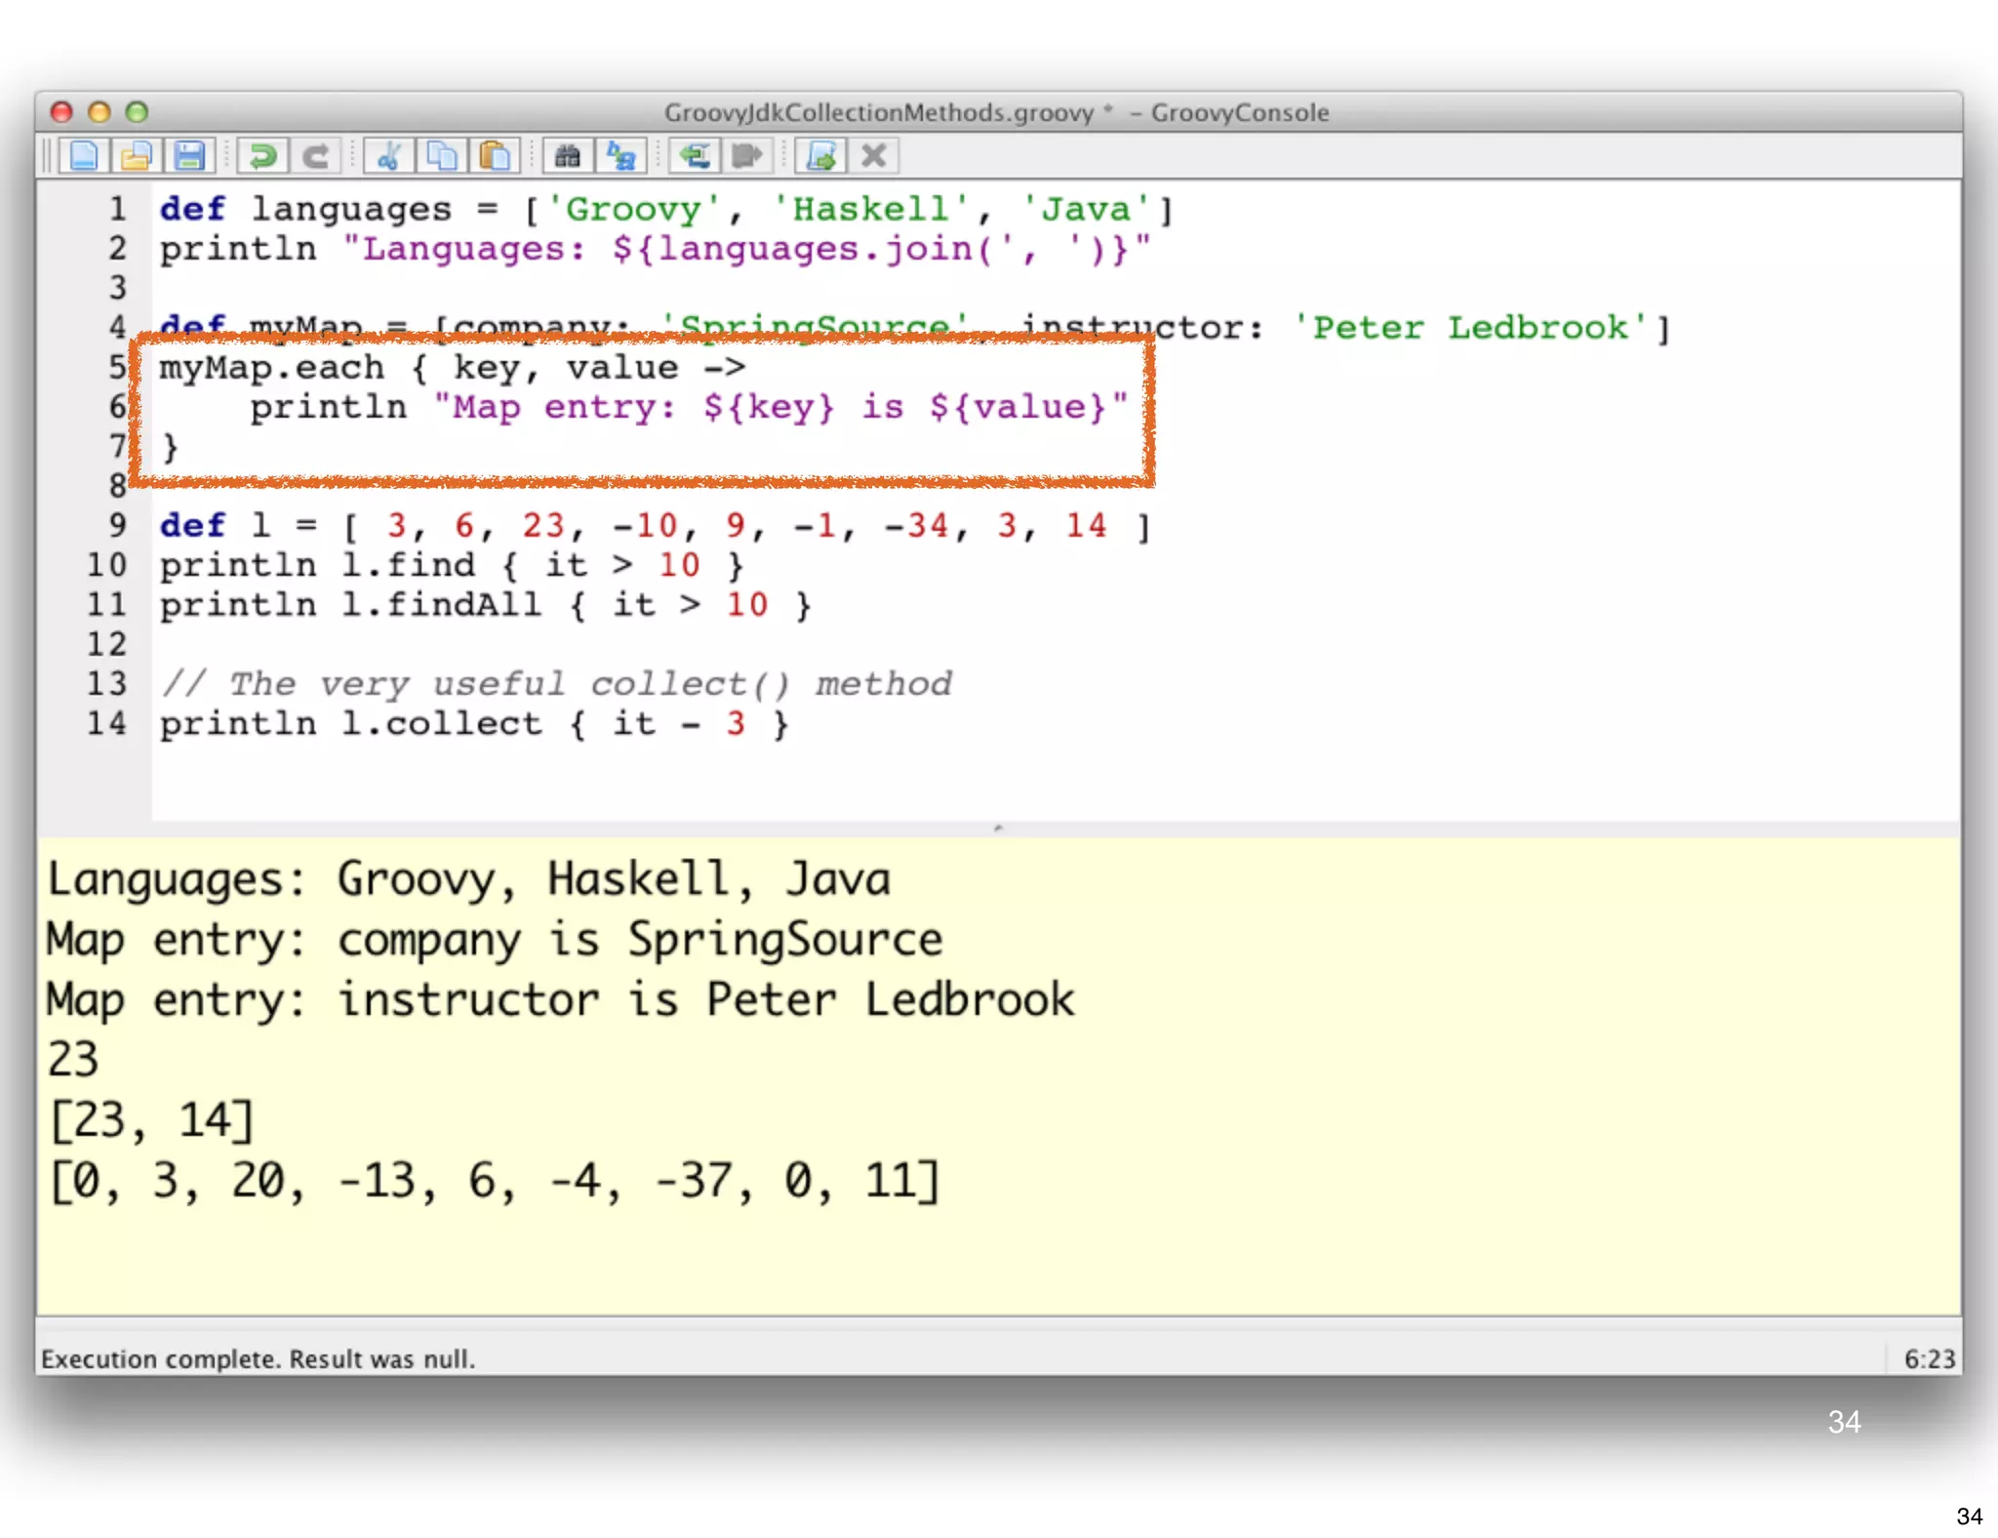Click the splitter between editor and output
This screenshot has height=1538, width=1998.
pyautogui.click(x=997, y=829)
